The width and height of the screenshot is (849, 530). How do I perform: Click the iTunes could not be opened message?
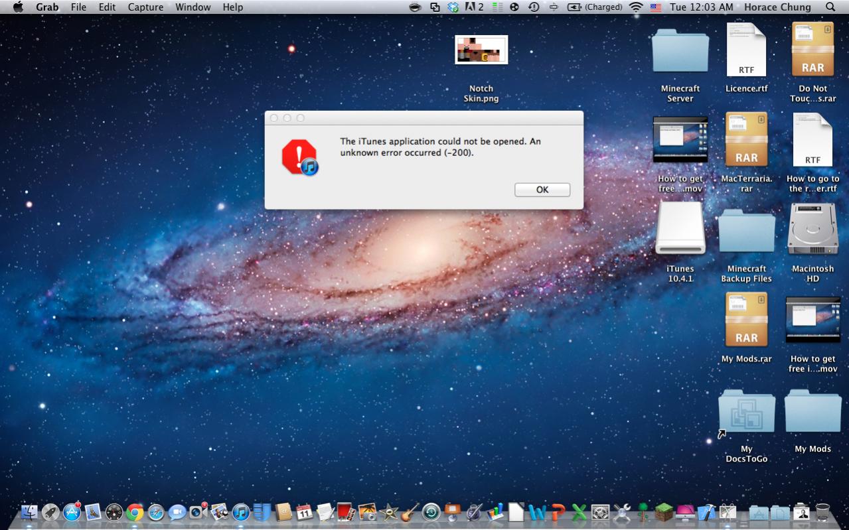(x=441, y=147)
